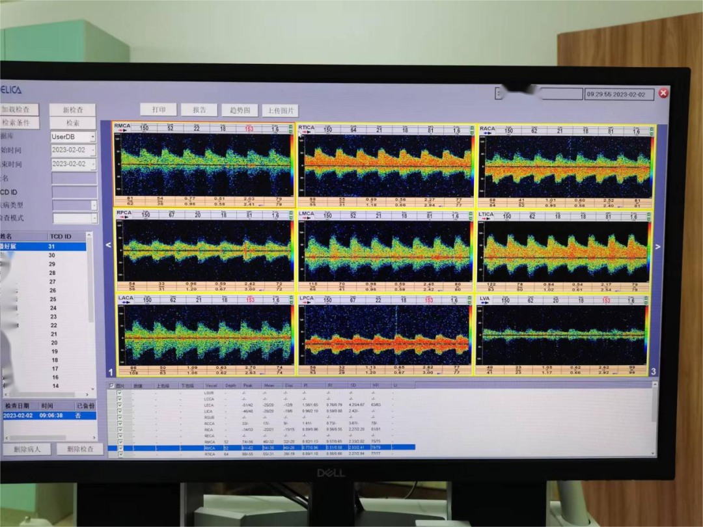This screenshot has height=527, width=703.
Task: Select the LACA spectrum thumbnail
Action: click(205, 335)
